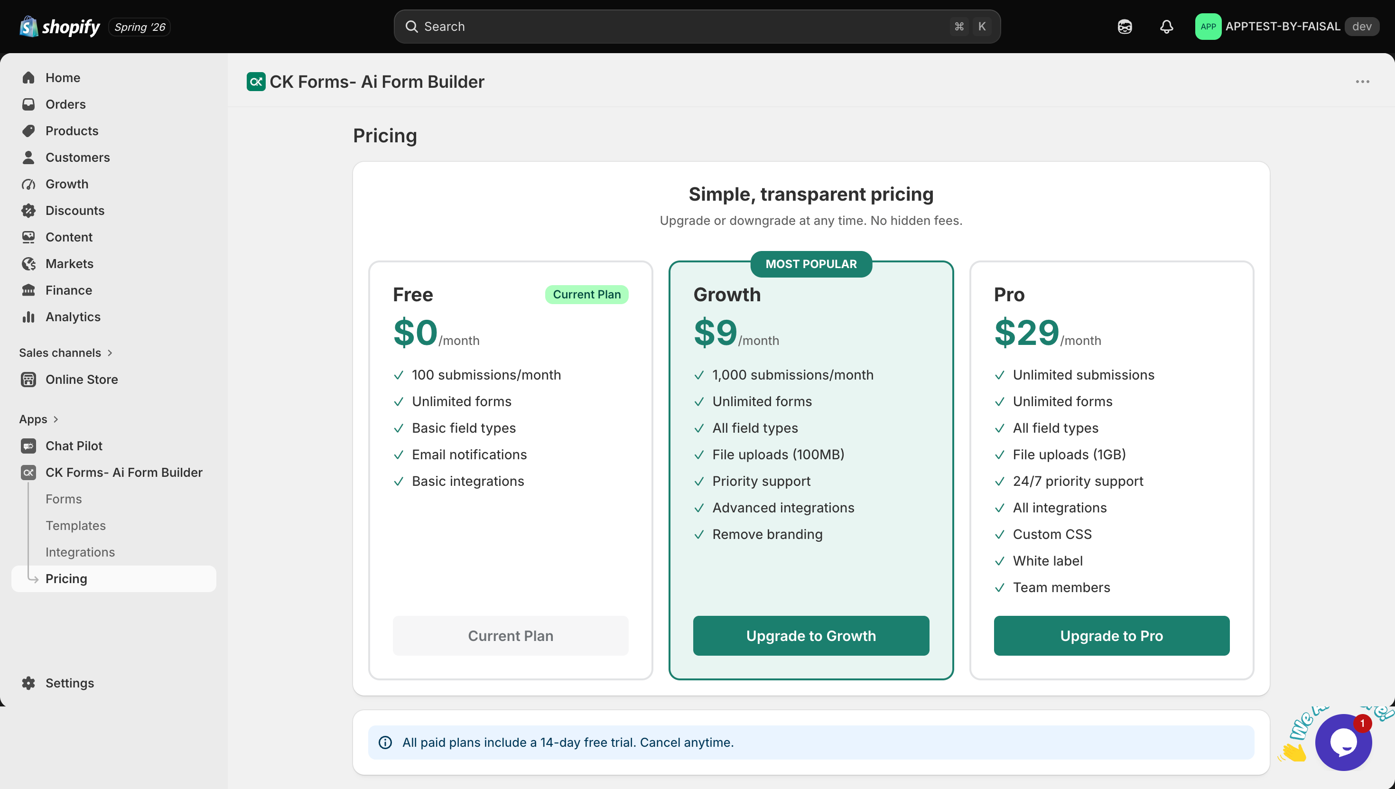The image size is (1395, 789).
Task: Click the green Current Plan badge
Action: coord(587,294)
